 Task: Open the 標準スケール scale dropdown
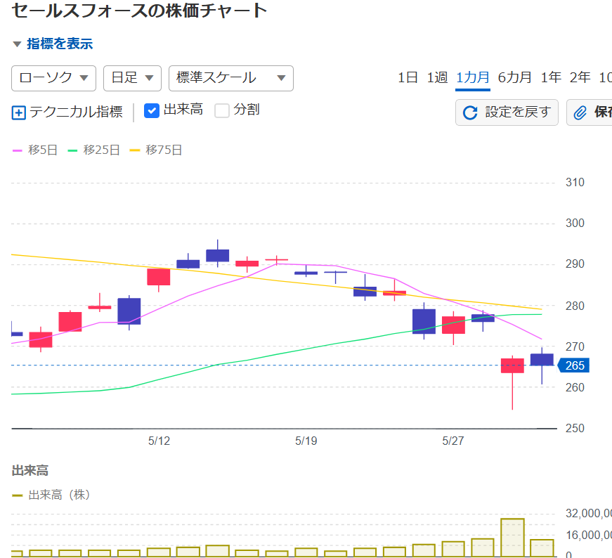coord(231,78)
